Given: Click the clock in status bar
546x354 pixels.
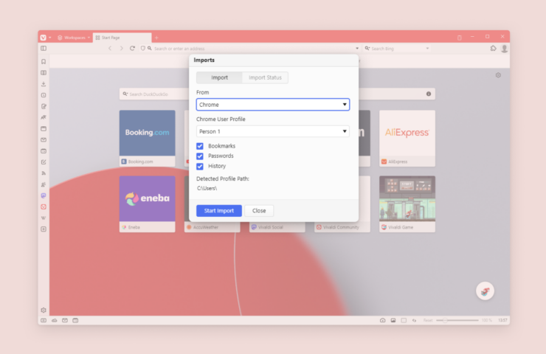Looking at the screenshot, I should coord(502,320).
